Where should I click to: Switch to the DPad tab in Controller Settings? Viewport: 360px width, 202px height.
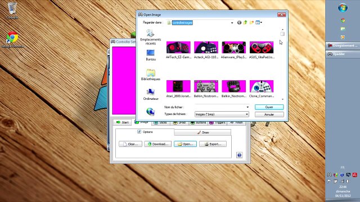point(179,123)
